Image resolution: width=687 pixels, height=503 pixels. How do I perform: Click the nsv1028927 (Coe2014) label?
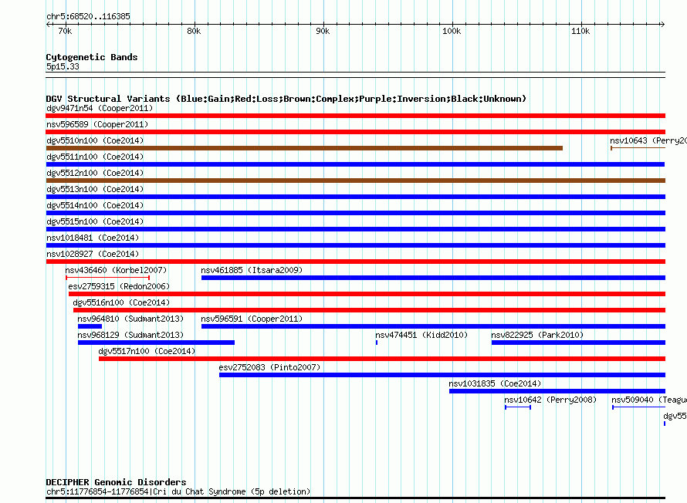pos(93,255)
